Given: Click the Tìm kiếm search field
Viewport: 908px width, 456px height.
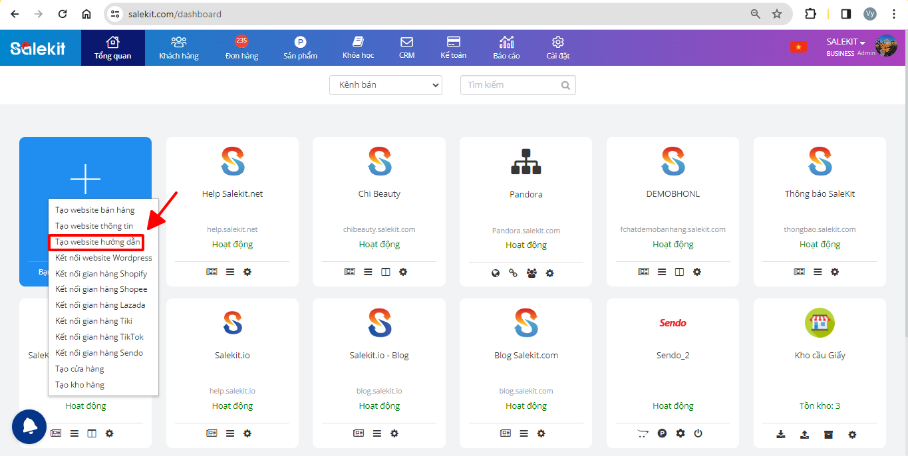Looking at the screenshot, I should click(x=511, y=85).
